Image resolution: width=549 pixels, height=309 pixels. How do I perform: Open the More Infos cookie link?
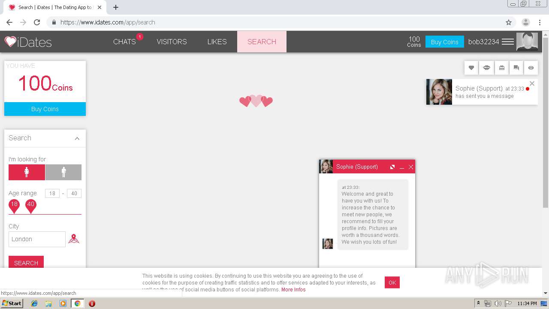(293, 290)
